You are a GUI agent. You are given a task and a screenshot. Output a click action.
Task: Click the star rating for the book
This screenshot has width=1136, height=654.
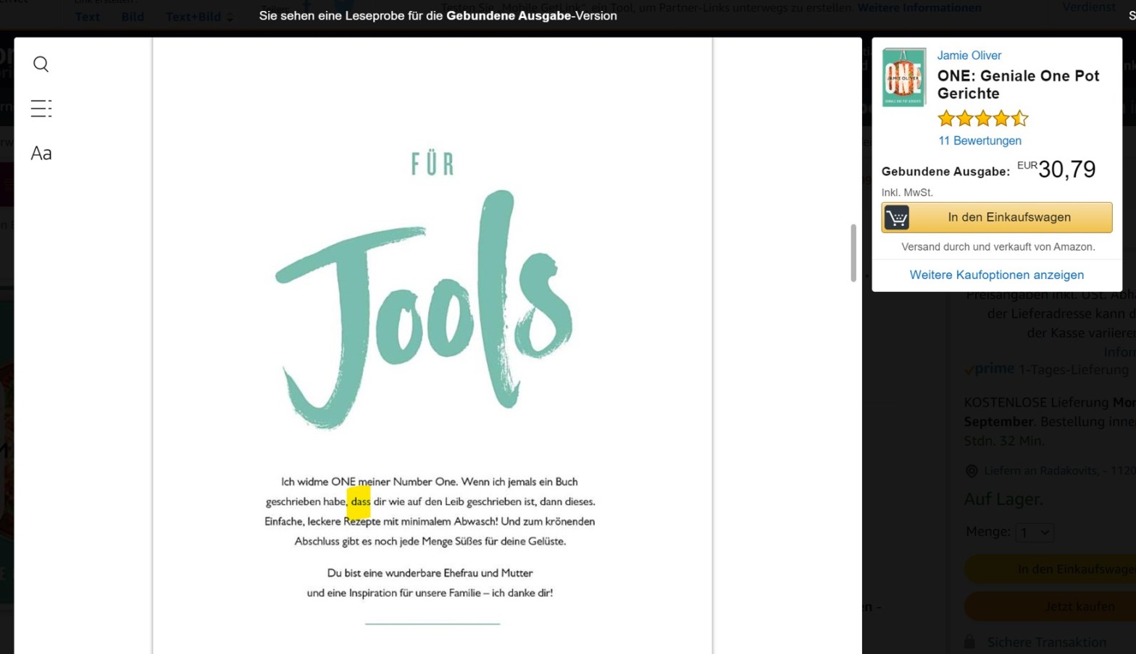coord(982,119)
